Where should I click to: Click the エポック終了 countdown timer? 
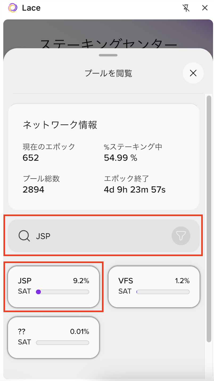[135, 190]
